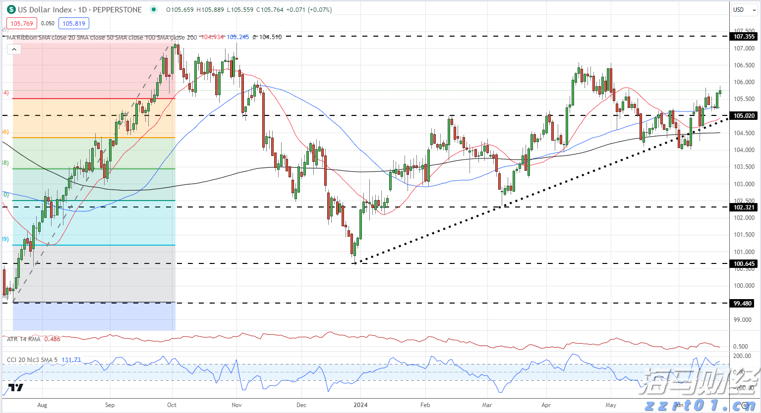Click the blue buy price 105.819
This screenshot has height=413, width=761.
[x=73, y=23]
